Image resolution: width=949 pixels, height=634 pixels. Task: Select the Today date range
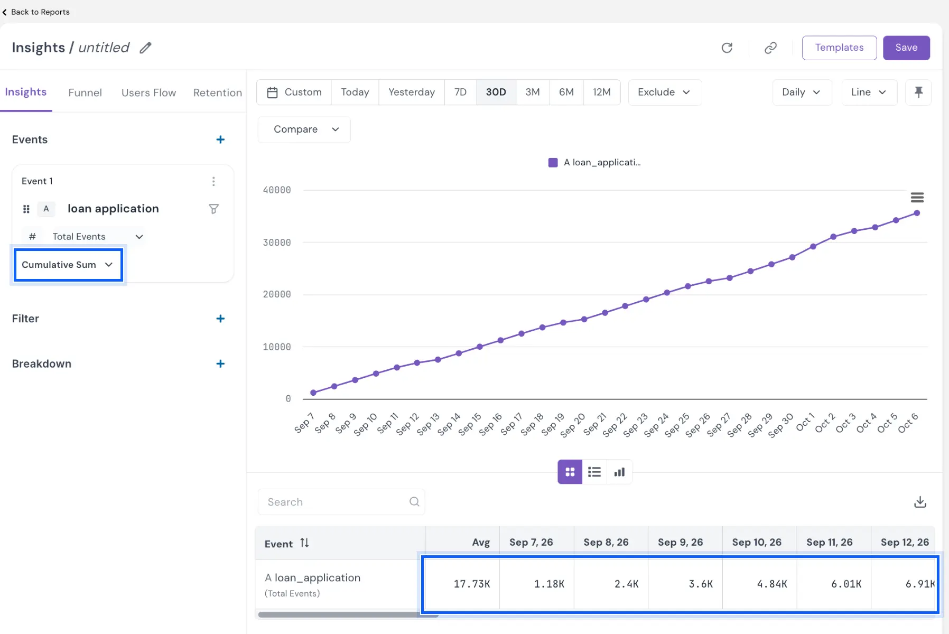[355, 92]
